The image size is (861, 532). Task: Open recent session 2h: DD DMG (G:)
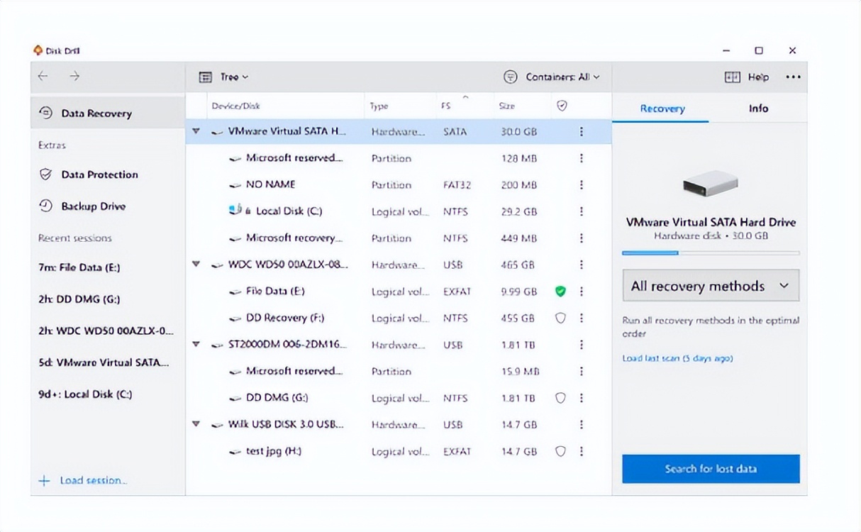(108, 299)
